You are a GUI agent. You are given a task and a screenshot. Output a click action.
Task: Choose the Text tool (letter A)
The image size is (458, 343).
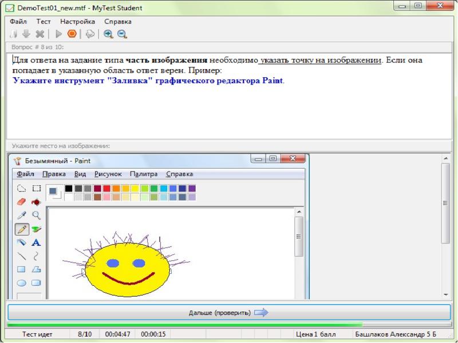pos(36,242)
